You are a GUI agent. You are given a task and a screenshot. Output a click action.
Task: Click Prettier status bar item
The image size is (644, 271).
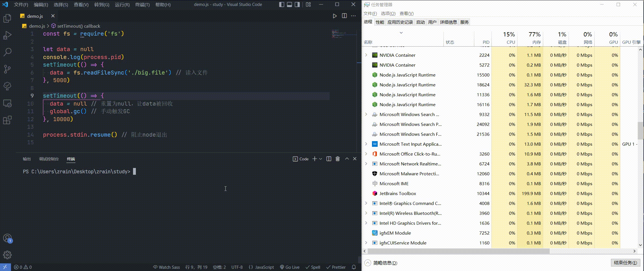pyautogui.click(x=336, y=267)
